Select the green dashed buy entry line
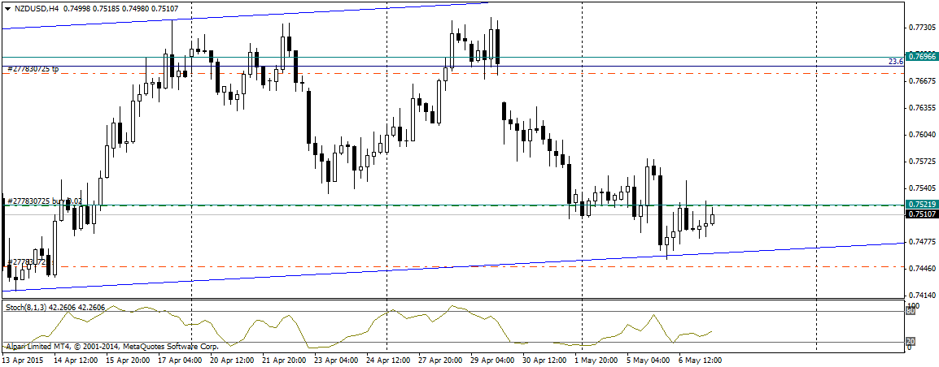939x367 pixels. point(452,205)
